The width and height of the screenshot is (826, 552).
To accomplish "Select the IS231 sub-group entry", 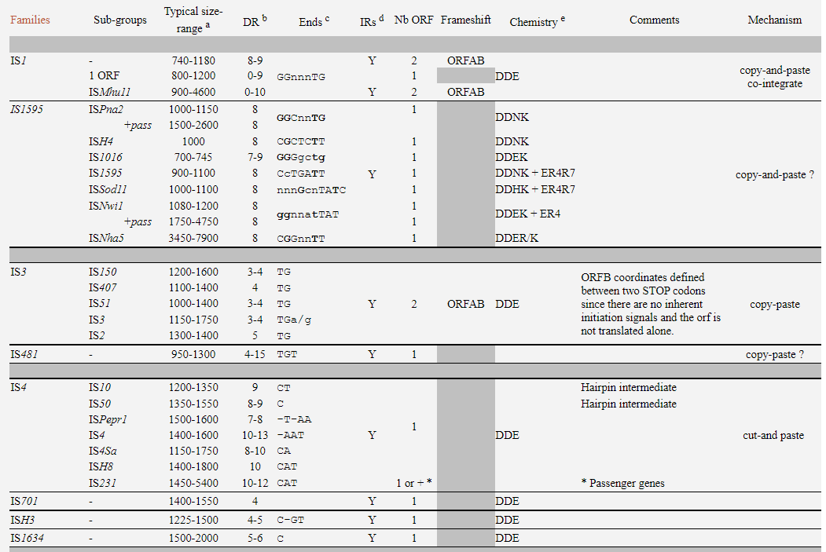I will (103, 483).
